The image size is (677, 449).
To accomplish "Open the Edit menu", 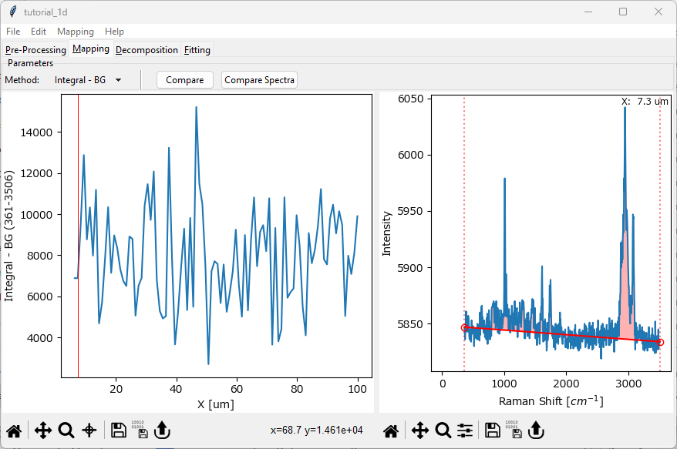I will click(39, 32).
